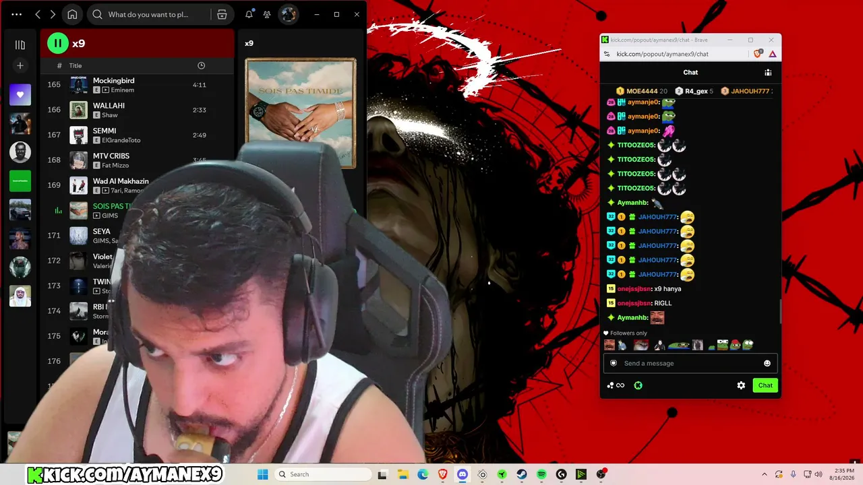This screenshot has width=863, height=485.
Task: Open artist Shaw from the WALLAHI row
Action: 110,115
